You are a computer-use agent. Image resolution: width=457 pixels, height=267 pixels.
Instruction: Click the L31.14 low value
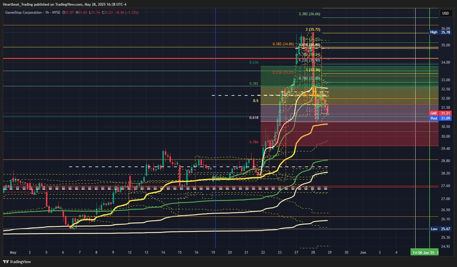(94, 12)
